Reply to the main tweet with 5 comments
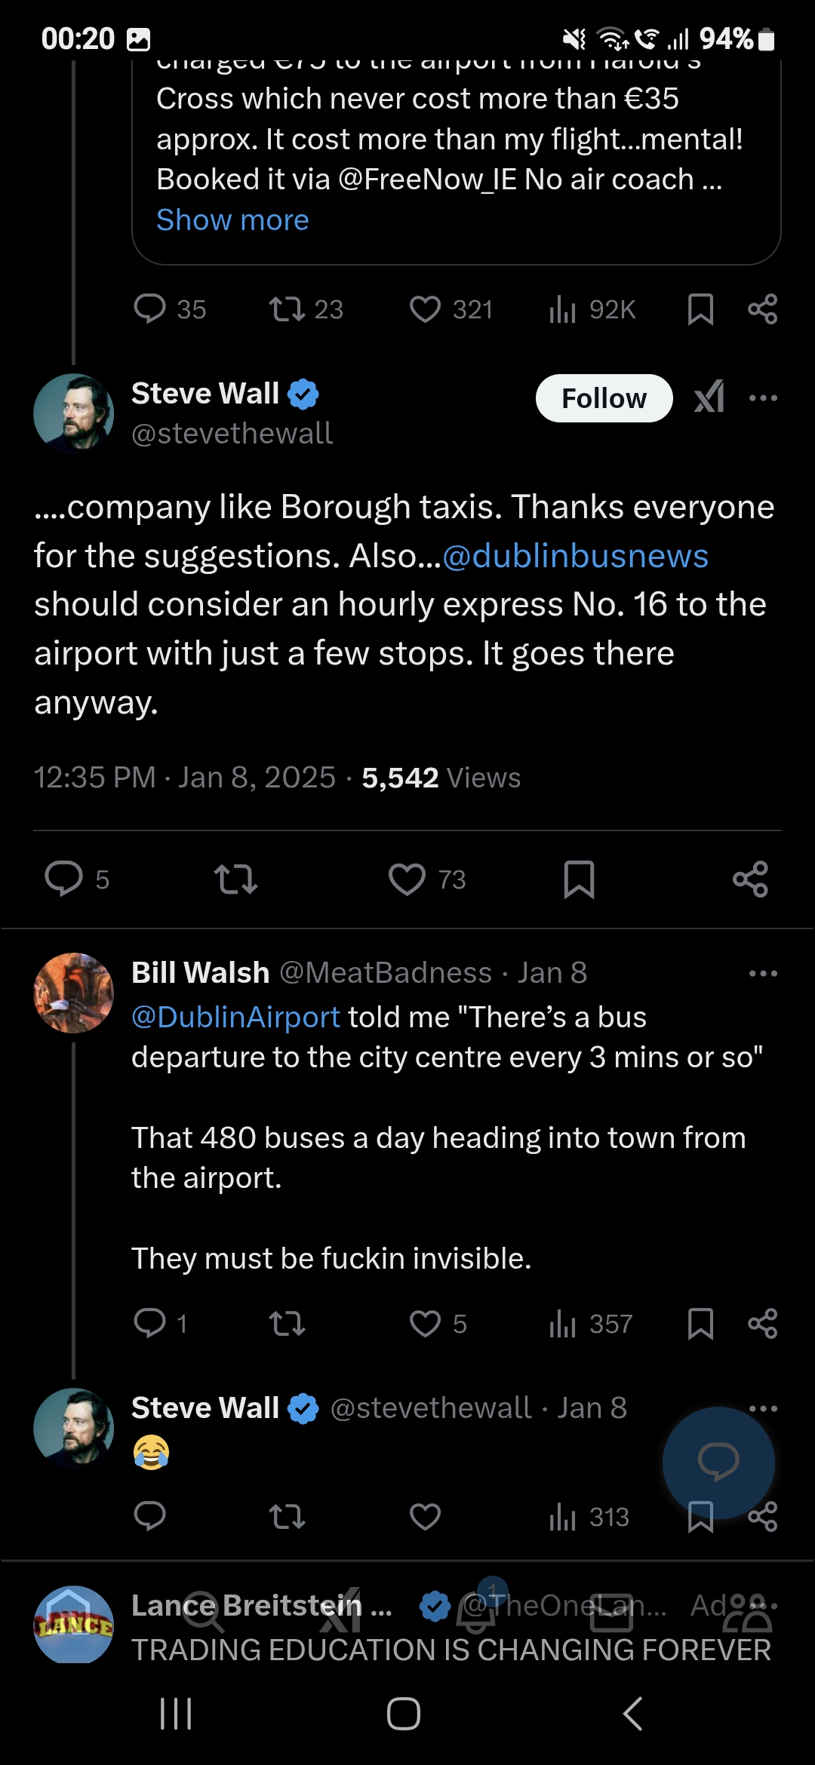Image resolution: width=815 pixels, height=1765 pixels. point(64,879)
